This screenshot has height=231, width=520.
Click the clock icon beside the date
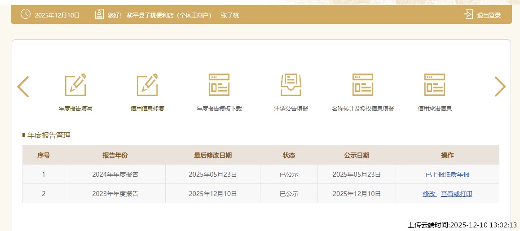tap(26, 14)
